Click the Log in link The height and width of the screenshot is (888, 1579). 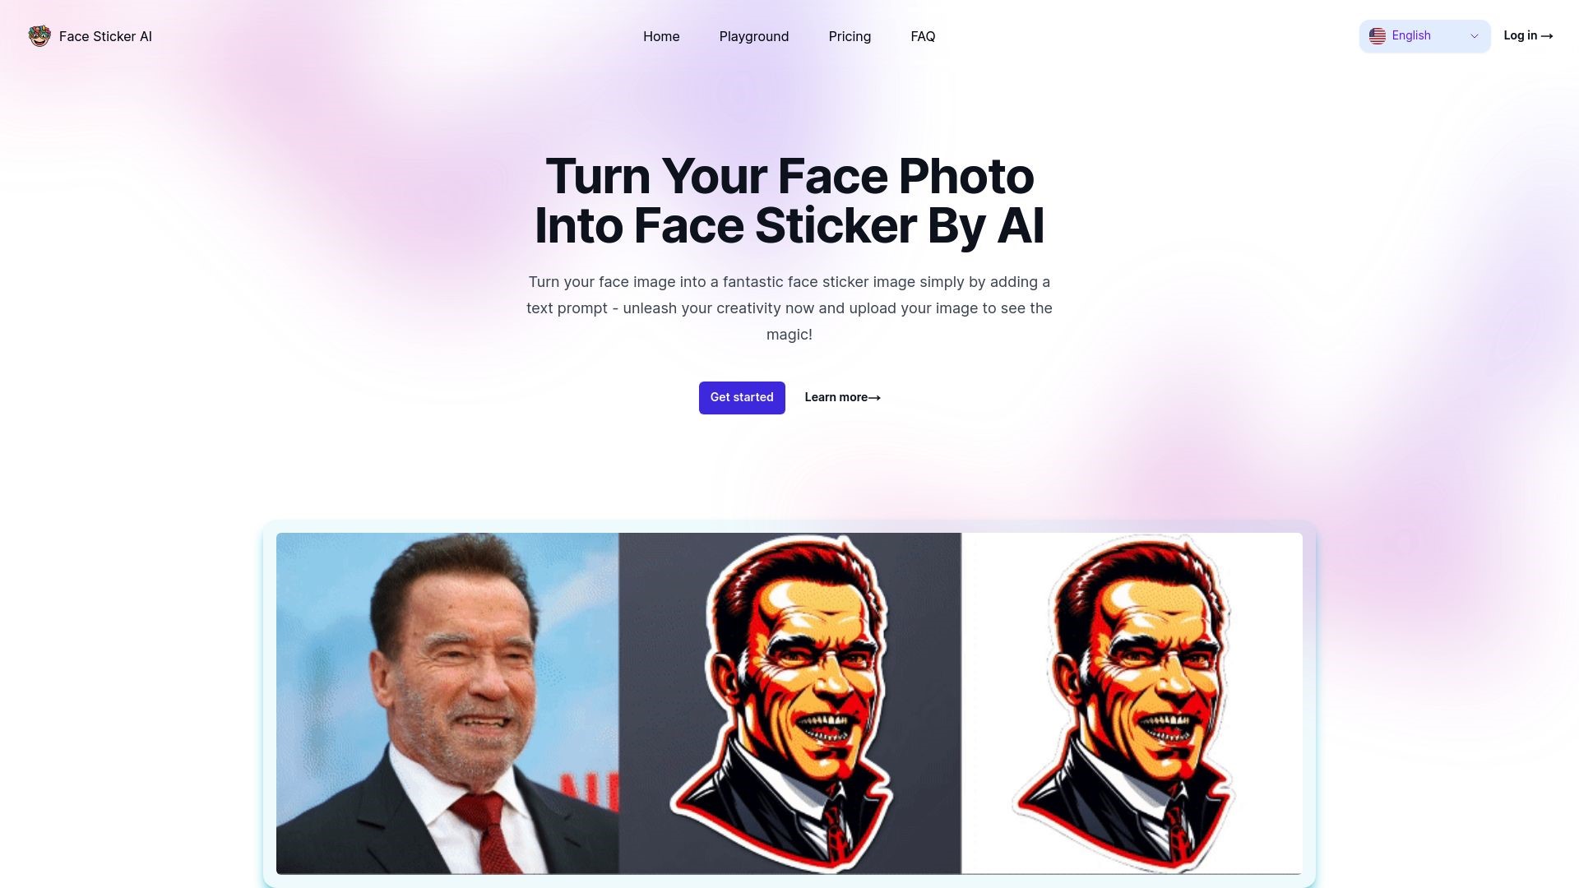click(1528, 36)
